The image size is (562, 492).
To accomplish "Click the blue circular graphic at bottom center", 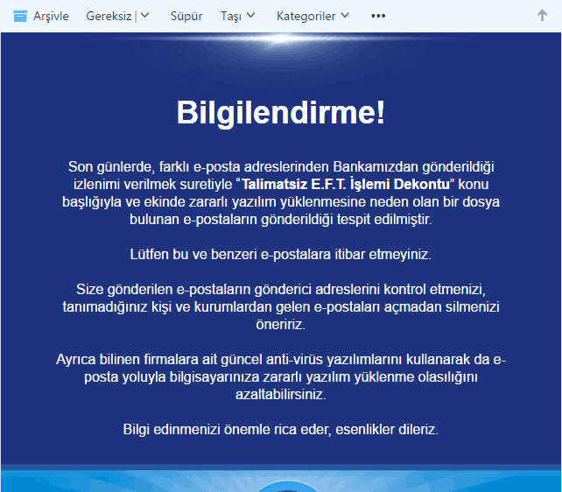I will 281,483.
